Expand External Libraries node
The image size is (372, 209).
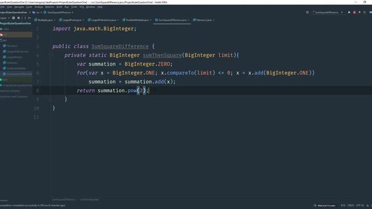click(10, 91)
